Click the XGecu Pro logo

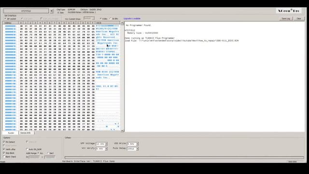289,11
